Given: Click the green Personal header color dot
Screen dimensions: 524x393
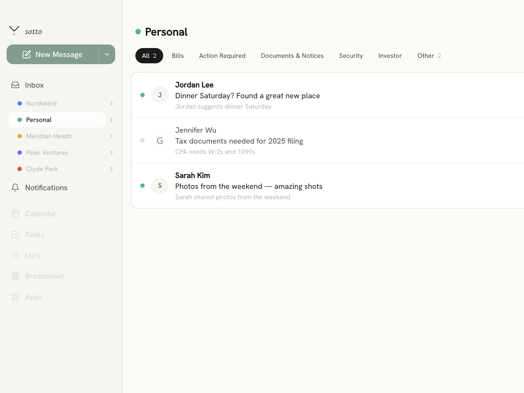Looking at the screenshot, I should 138,32.
